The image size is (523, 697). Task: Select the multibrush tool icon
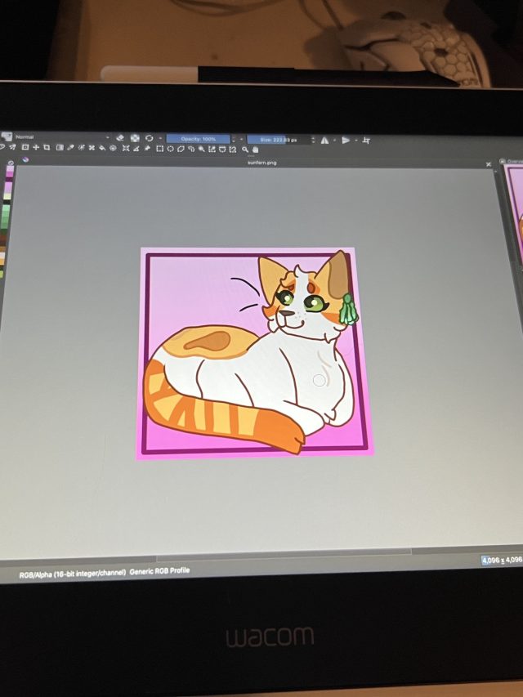click(x=13, y=148)
